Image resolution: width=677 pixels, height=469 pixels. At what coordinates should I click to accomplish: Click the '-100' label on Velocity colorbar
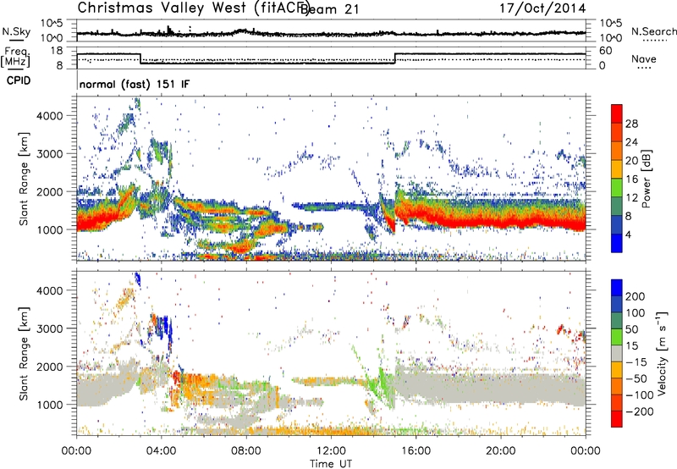coord(640,395)
